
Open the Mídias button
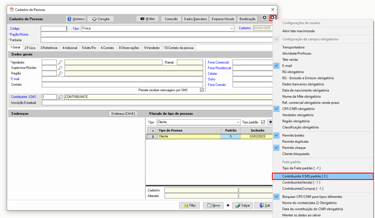[x=147, y=19]
